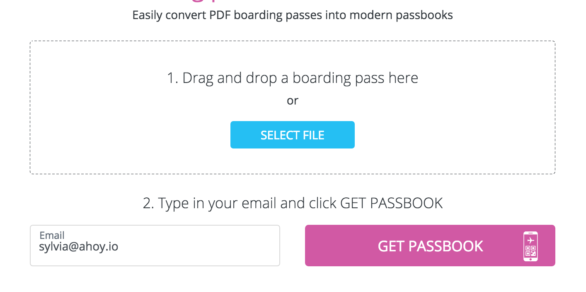
Task: Click the "2." step number before "Type in"
Action: 149,203
